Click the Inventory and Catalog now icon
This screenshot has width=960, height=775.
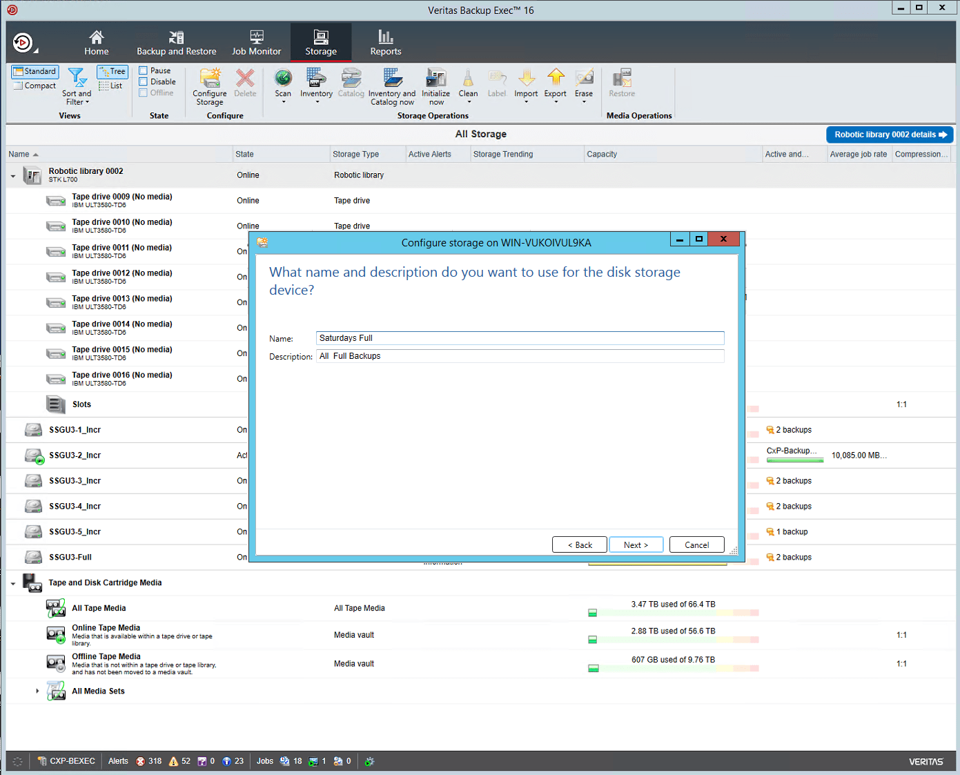coord(392,84)
